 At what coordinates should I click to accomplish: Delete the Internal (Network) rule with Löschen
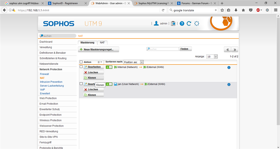tap(94, 72)
